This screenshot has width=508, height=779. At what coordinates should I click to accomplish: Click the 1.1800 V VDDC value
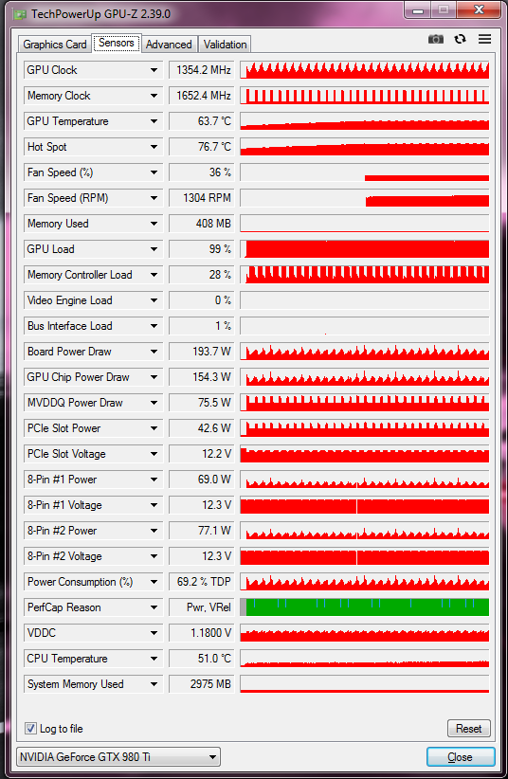tap(201, 633)
